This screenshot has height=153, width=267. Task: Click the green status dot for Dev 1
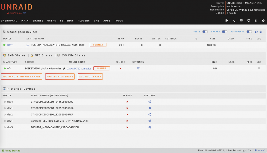(x=5, y=45)
